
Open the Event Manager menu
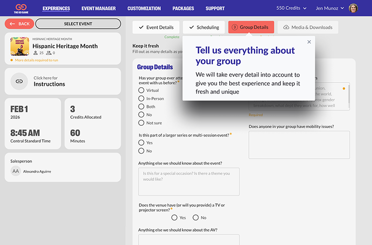[99, 8]
